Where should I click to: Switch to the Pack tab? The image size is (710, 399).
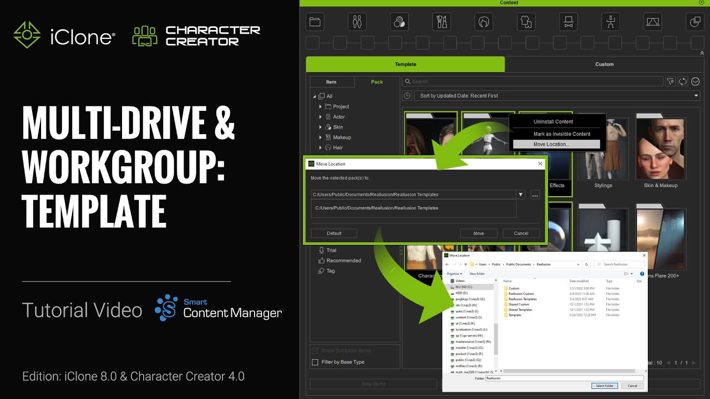(377, 82)
